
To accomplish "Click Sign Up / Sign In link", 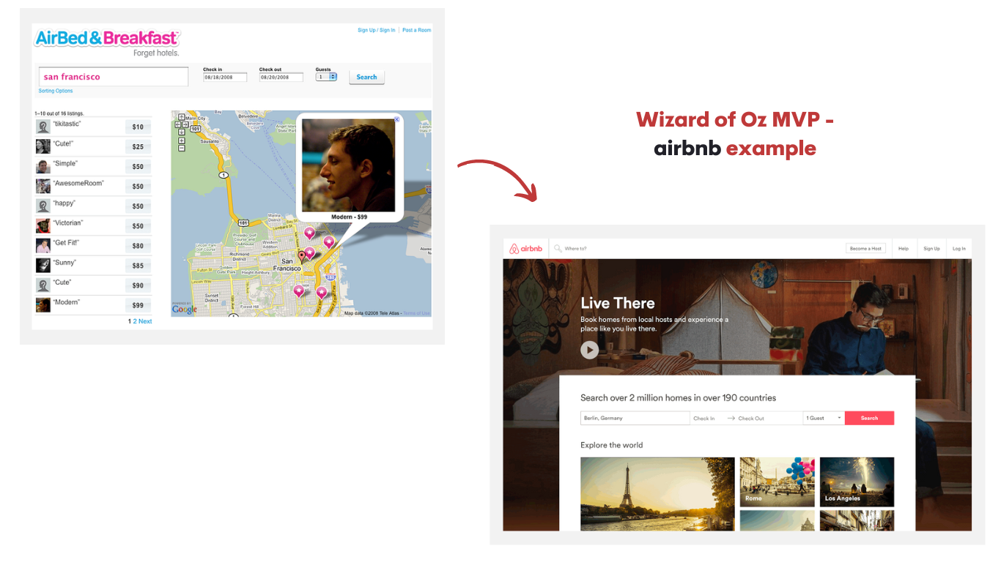I will (376, 30).
